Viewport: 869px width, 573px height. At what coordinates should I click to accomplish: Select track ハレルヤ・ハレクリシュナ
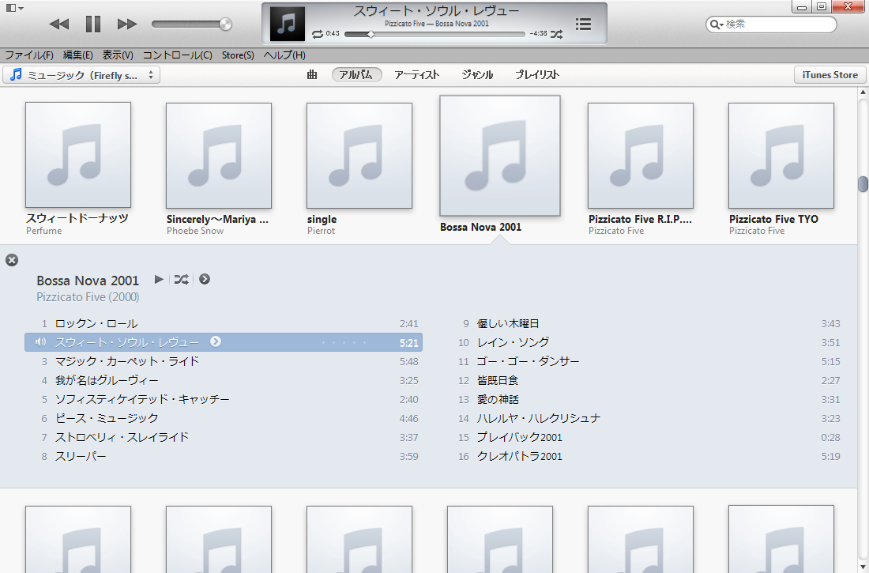point(645,418)
